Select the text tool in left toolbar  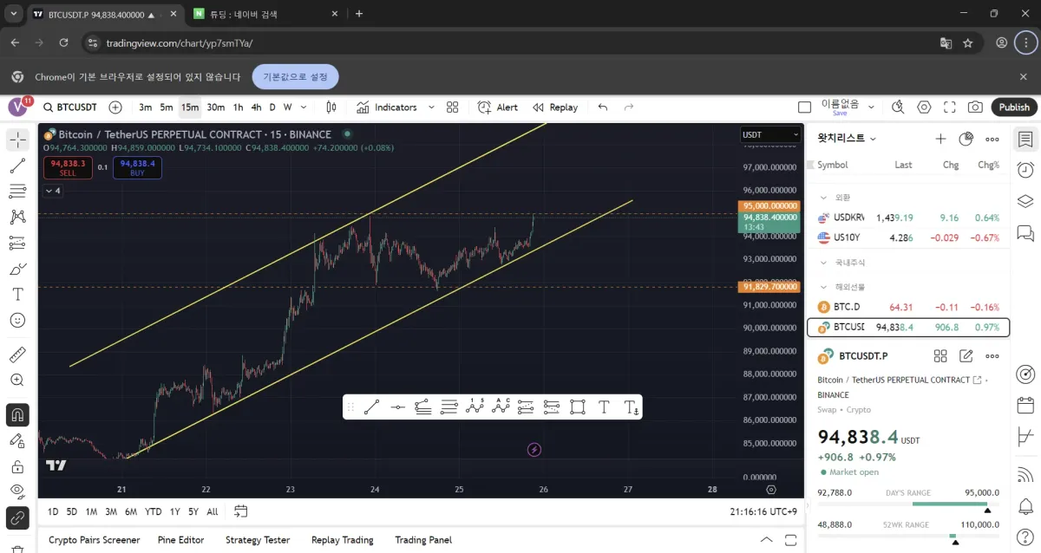[x=17, y=294]
